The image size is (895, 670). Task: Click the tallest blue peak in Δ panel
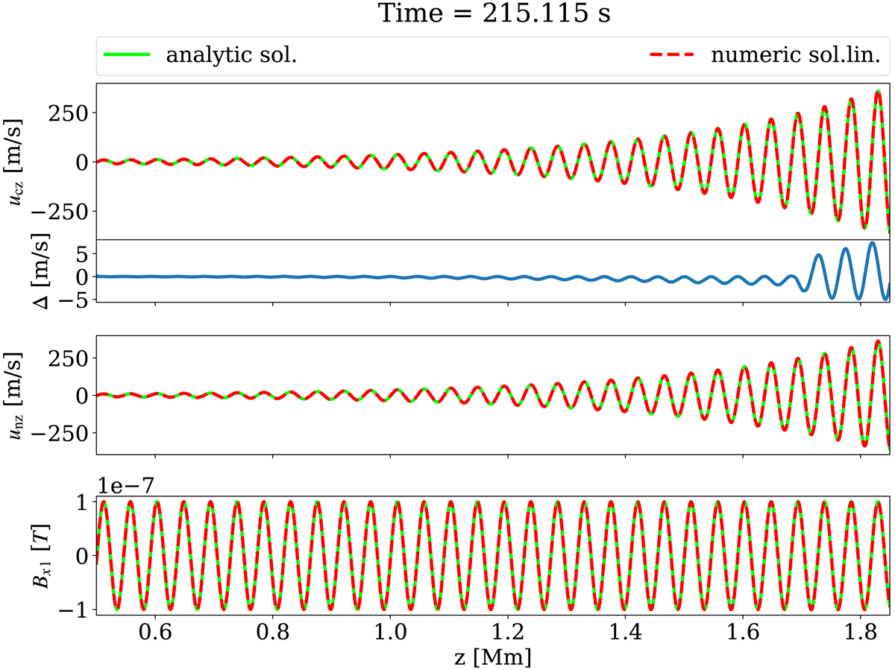pyautogui.click(x=872, y=244)
